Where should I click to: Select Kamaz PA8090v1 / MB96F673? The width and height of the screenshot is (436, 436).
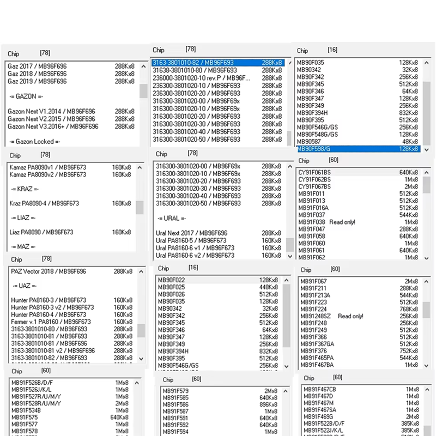click(71, 167)
